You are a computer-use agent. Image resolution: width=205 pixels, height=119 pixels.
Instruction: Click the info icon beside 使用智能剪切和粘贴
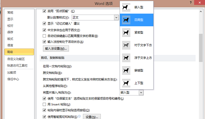80,116
